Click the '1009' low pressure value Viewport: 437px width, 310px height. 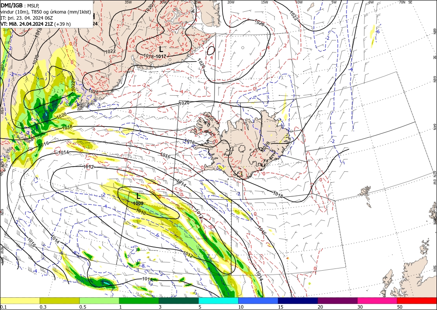point(138,203)
